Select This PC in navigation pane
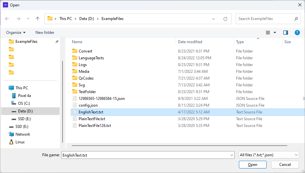Image resolution: width=305 pixels, height=173 pixels. click(x=22, y=88)
